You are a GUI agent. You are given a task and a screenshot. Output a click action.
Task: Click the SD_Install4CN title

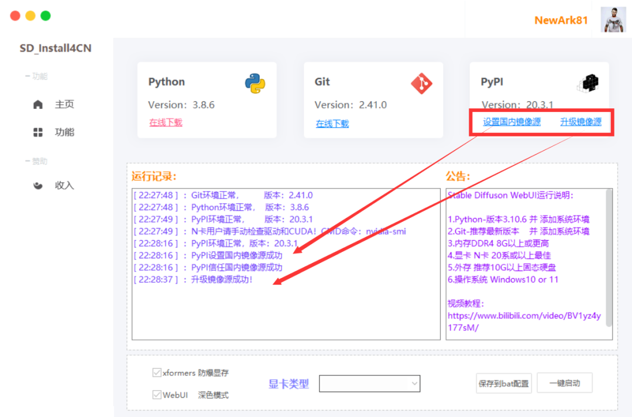click(56, 48)
